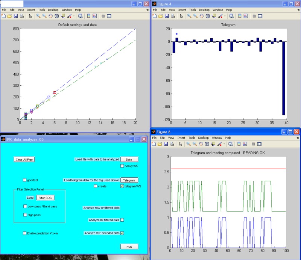301x260 pixels.
Task: Select the Pan hand tool in Figure 6
Action: pos(201,144)
